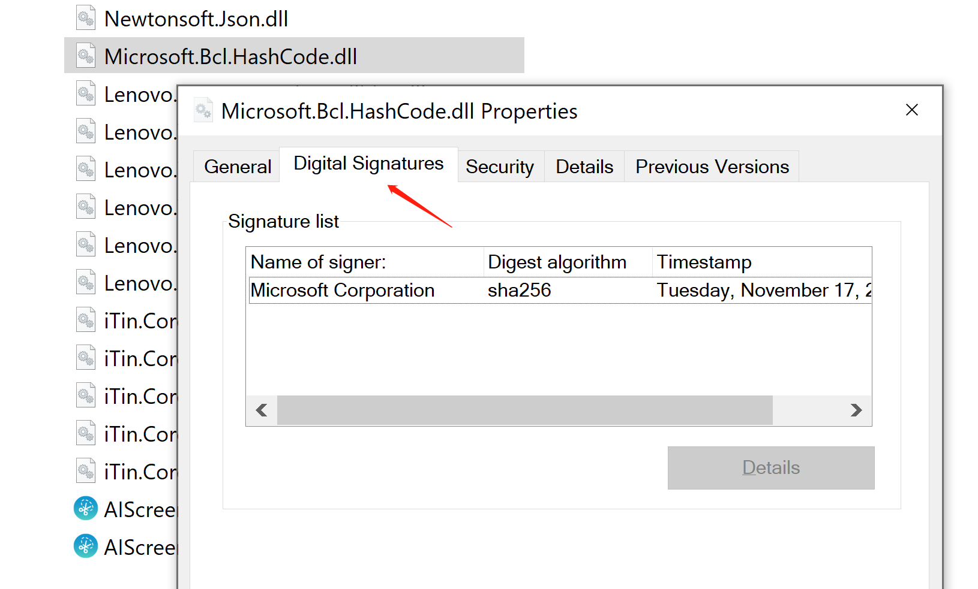
Task: Click the last AIScreen app icon
Action: [85, 546]
